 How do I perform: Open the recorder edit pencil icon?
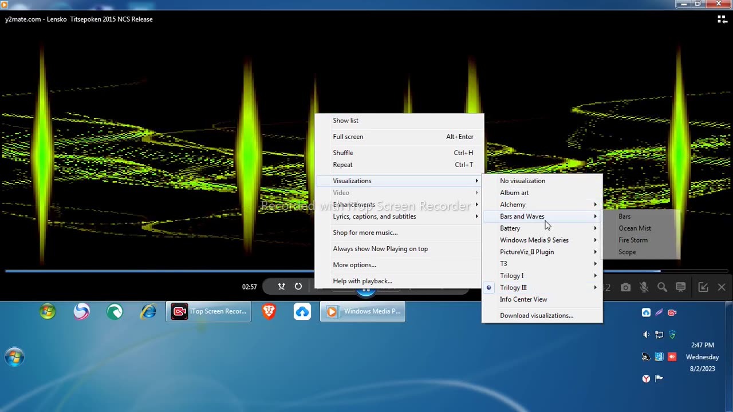pyautogui.click(x=703, y=287)
